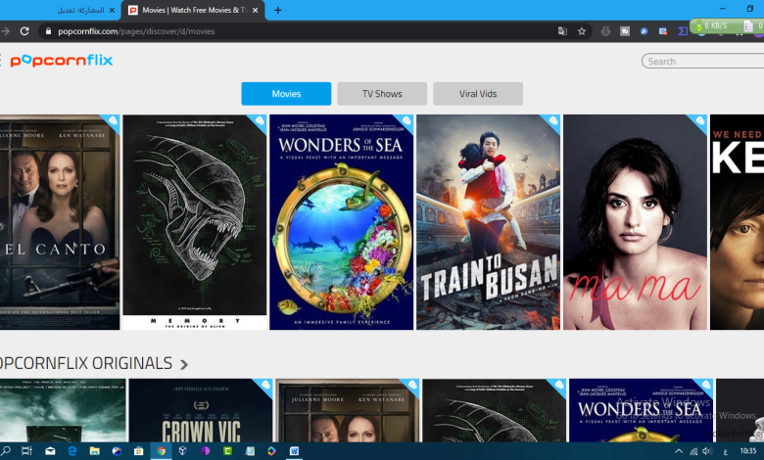Minimize the browser window

click(723, 9)
